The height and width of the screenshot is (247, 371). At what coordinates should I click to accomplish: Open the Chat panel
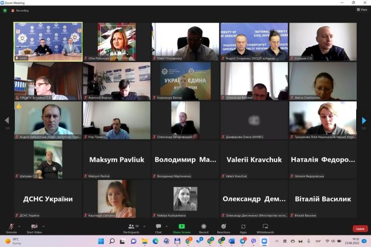pos(158,227)
